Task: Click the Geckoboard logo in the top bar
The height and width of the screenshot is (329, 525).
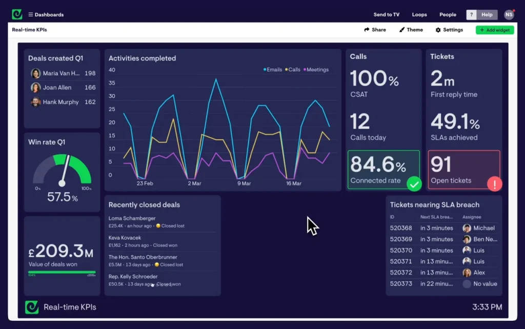Action: [16, 14]
